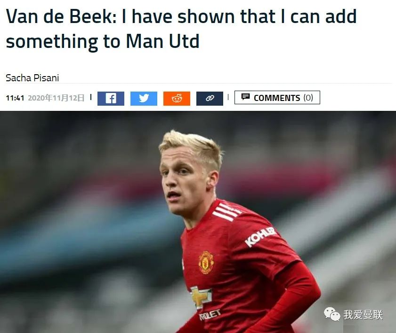Click the speech bubble comments icon
This screenshot has width=396, height=333.
245,97
